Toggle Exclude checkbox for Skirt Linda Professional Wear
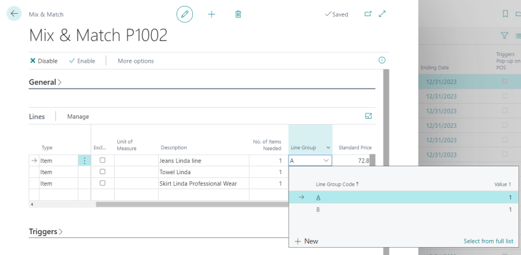 pyautogui.click(x=102, y=183)
